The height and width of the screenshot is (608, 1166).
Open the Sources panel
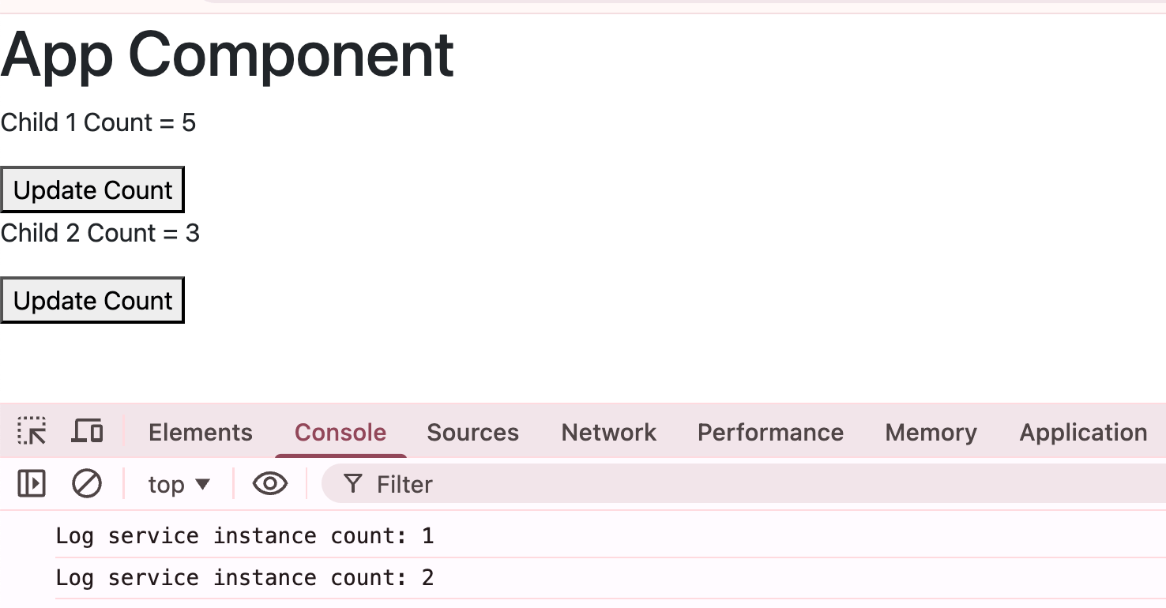[472, 432]
